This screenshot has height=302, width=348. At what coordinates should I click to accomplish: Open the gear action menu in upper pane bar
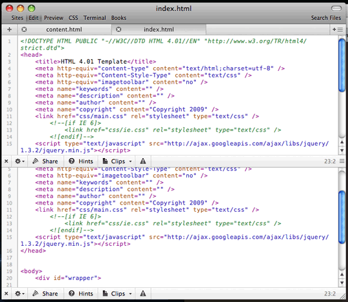pyautogui.click(x=19, y=161)
